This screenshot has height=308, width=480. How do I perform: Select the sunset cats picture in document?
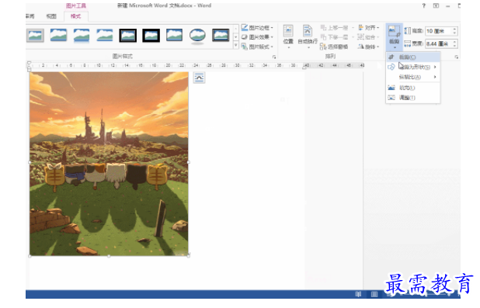tap(109, 164)
